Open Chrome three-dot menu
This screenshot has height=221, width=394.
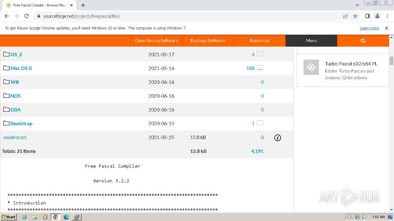[387, 16]
